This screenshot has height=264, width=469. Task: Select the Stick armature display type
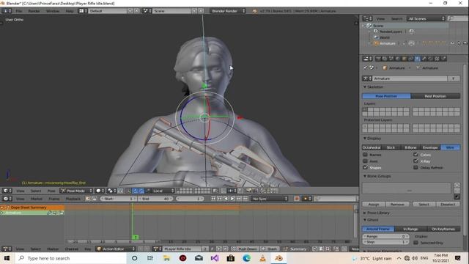pyautogui.click(x=391, y=147)
